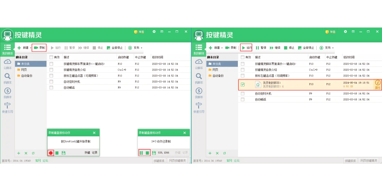Open 属性 info icon of 我录制的脚本1
Image resolution: width=382 pixels, height=182 pixels.
pyautogui.click(x=378, y=85)
